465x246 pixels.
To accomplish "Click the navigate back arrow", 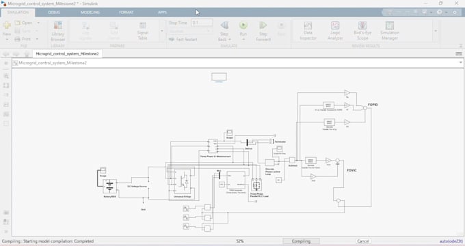I will coord(5,54).
